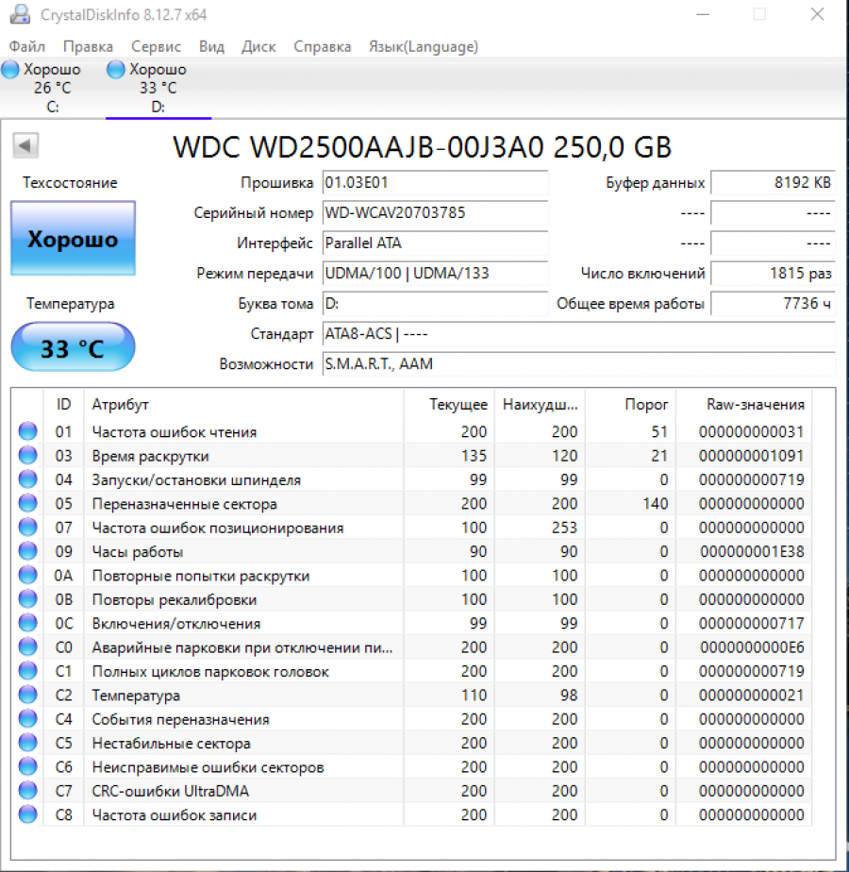Select the D: drive tab
The width and height of the screenshot is (849, 872).
(x=158, y=85)
